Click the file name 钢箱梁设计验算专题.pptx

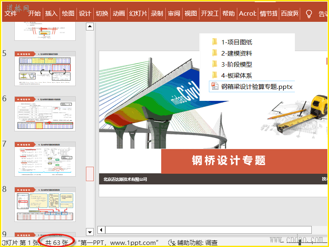click(257, 87)
